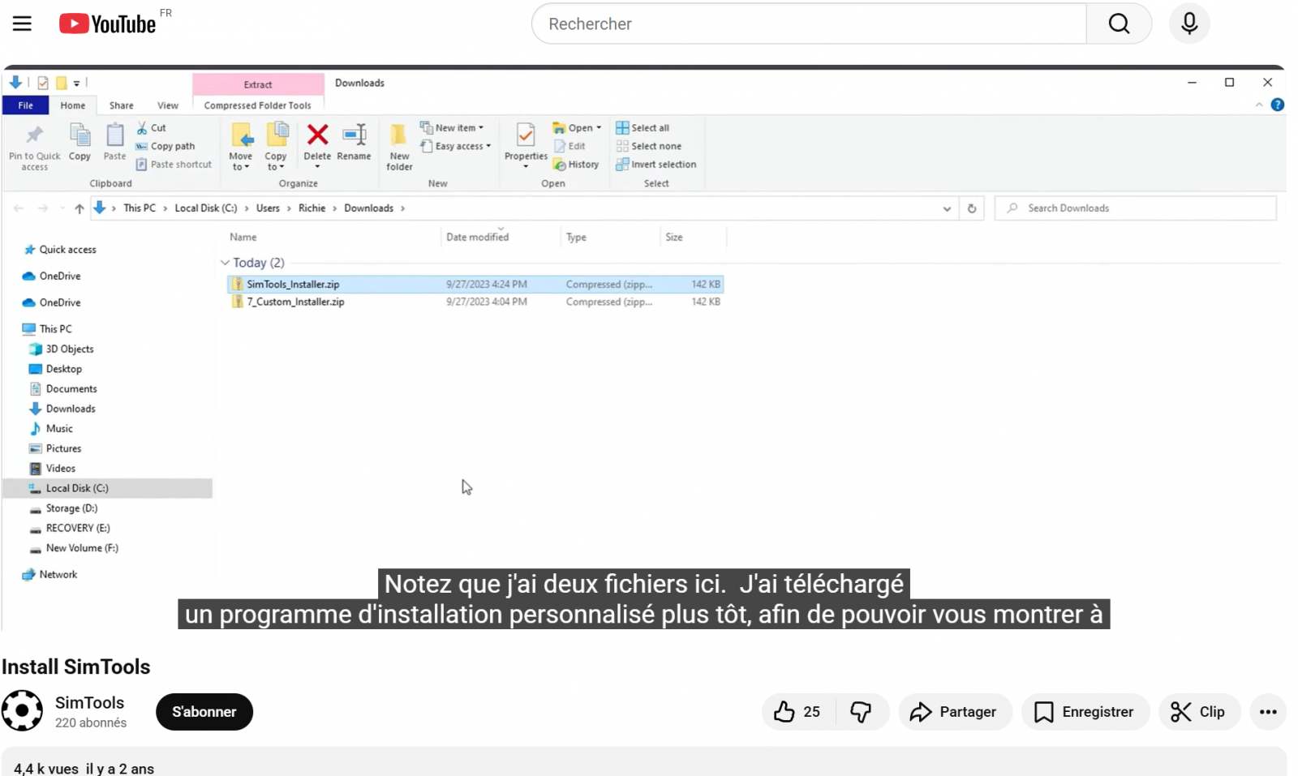Click the red Delete X icon

coord(317,135)
